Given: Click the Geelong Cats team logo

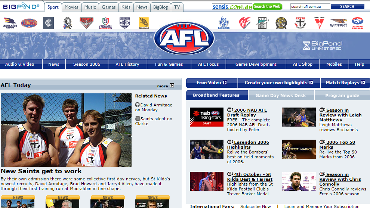Looking at the screenshot, I should pos(124,23).
